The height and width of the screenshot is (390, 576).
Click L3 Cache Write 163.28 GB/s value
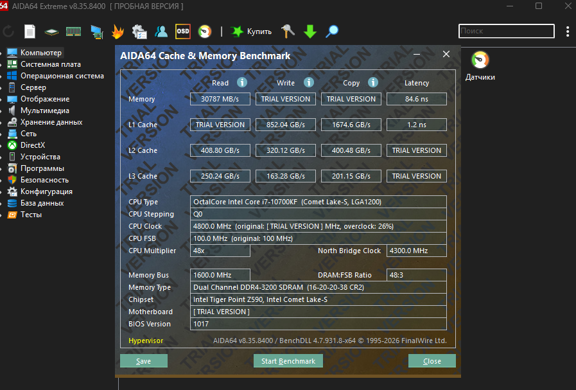[285, 176]
